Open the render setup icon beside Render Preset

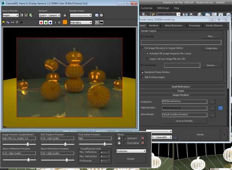97,15
